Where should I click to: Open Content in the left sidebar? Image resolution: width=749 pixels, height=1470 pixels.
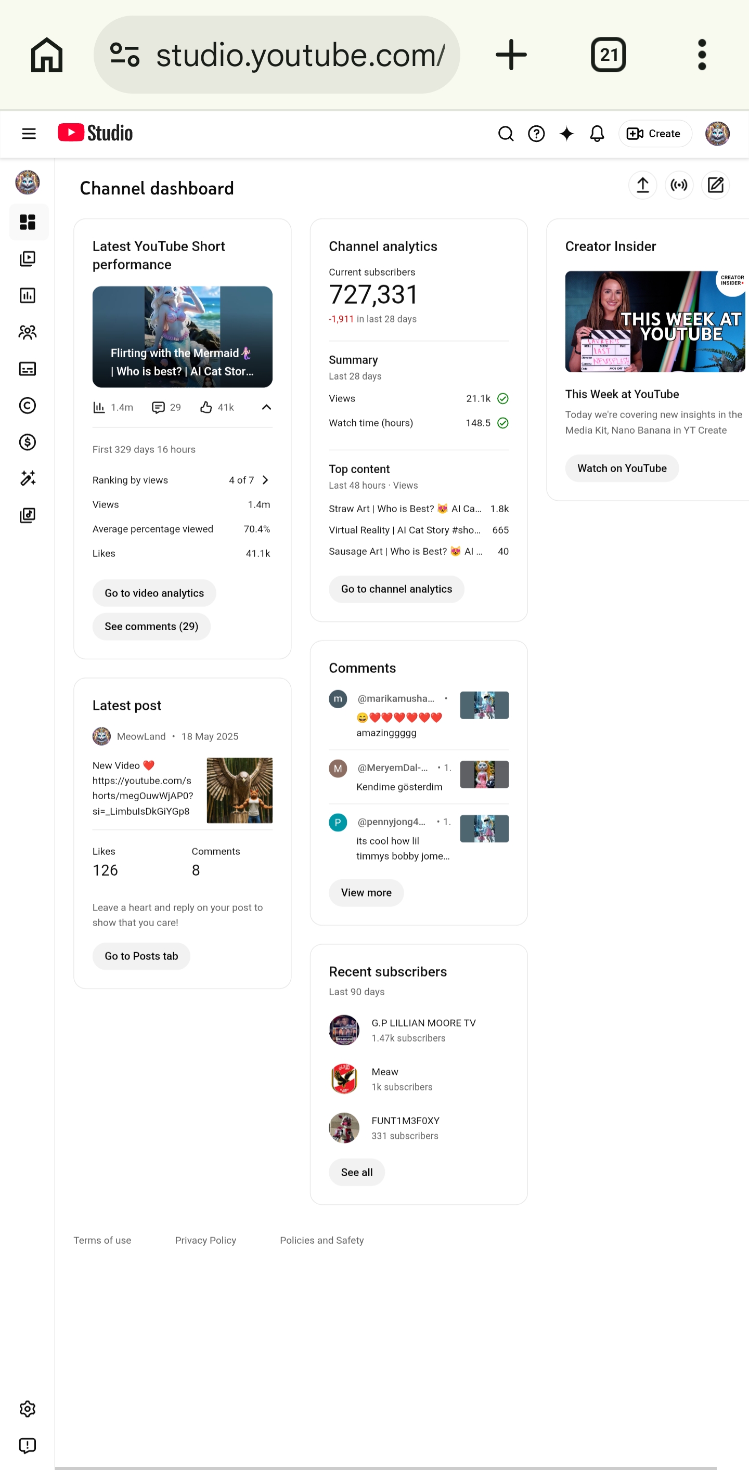pyautogui.click(x=28, y=259)
